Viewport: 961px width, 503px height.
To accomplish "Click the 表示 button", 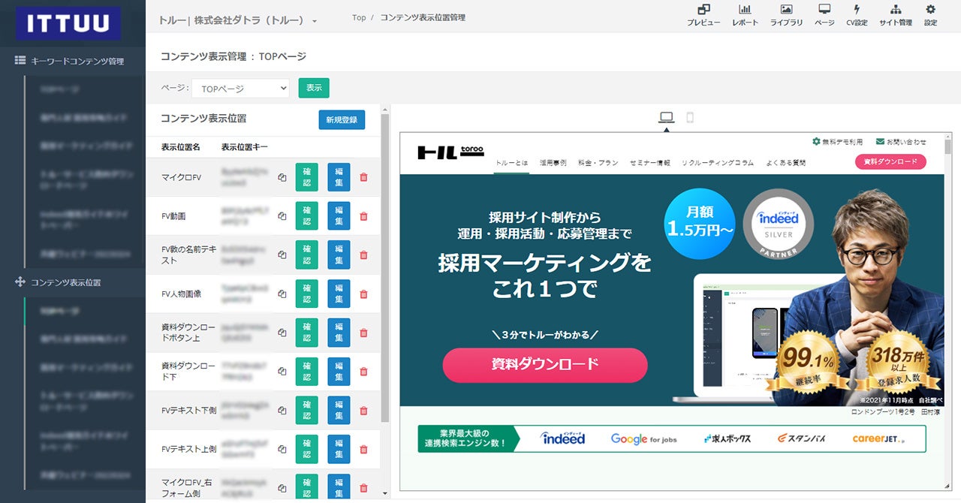I will coord(314,88).
